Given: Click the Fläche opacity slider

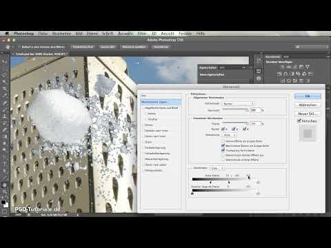Looking at the screenshot, I should point(236,123).
